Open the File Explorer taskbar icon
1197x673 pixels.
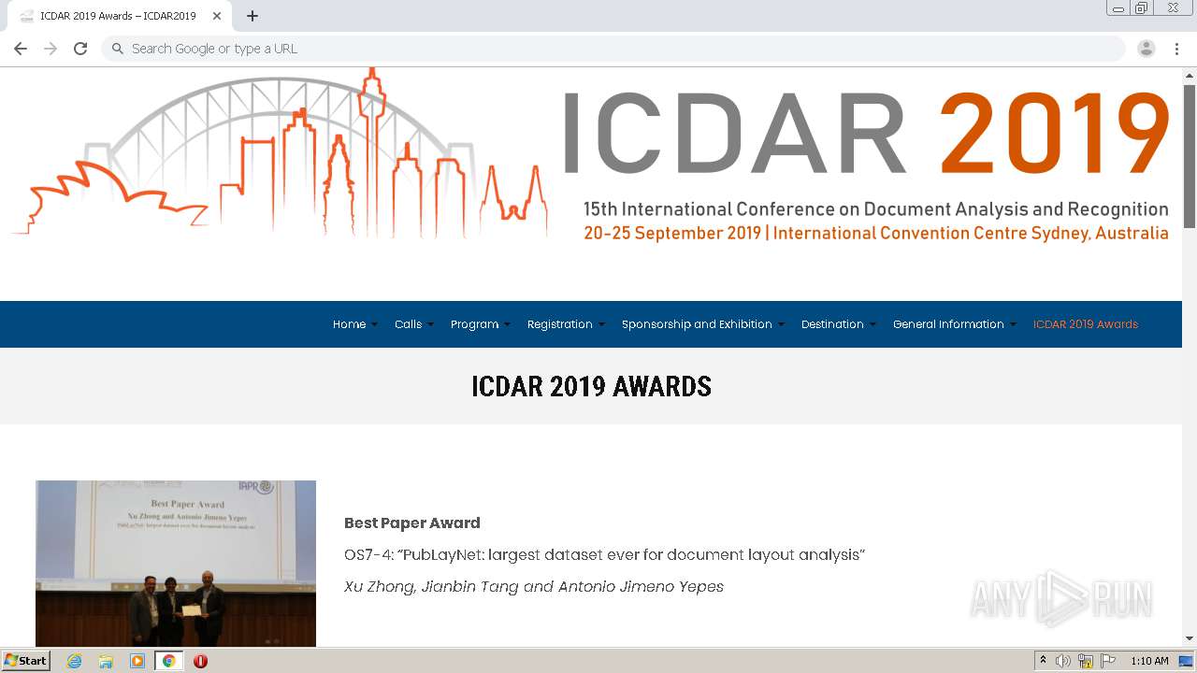106,661
